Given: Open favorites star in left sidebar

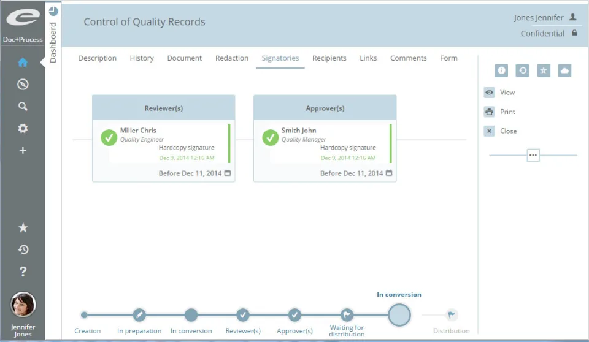Looking at the screenshot, I should [x=23, y=227].
